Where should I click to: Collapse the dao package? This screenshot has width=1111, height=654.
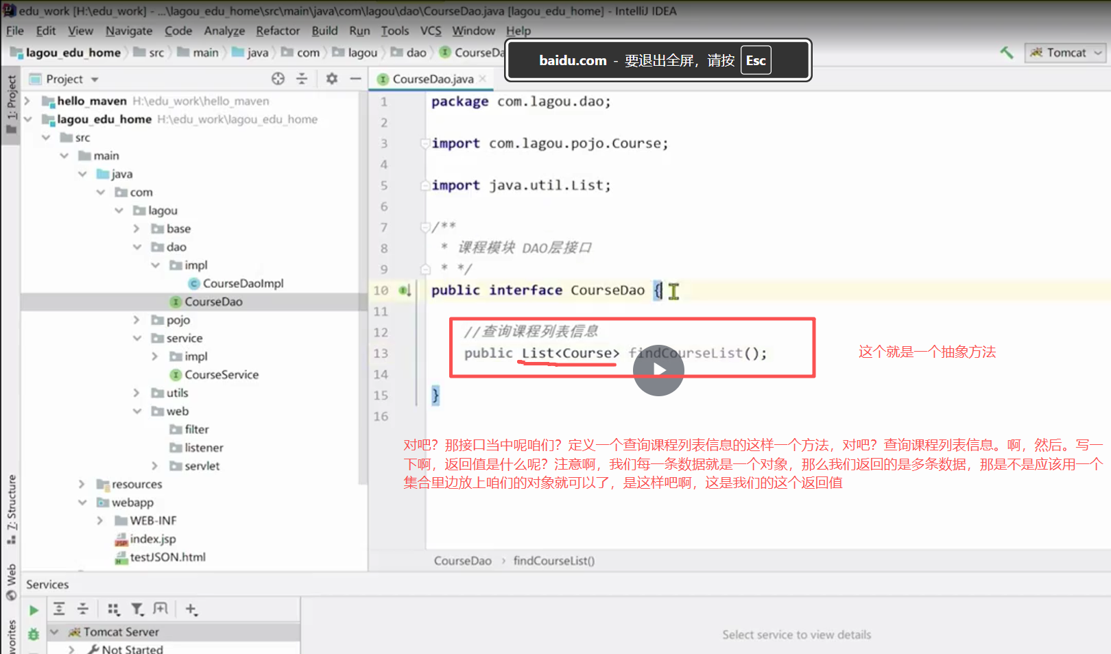click(136, 247)
